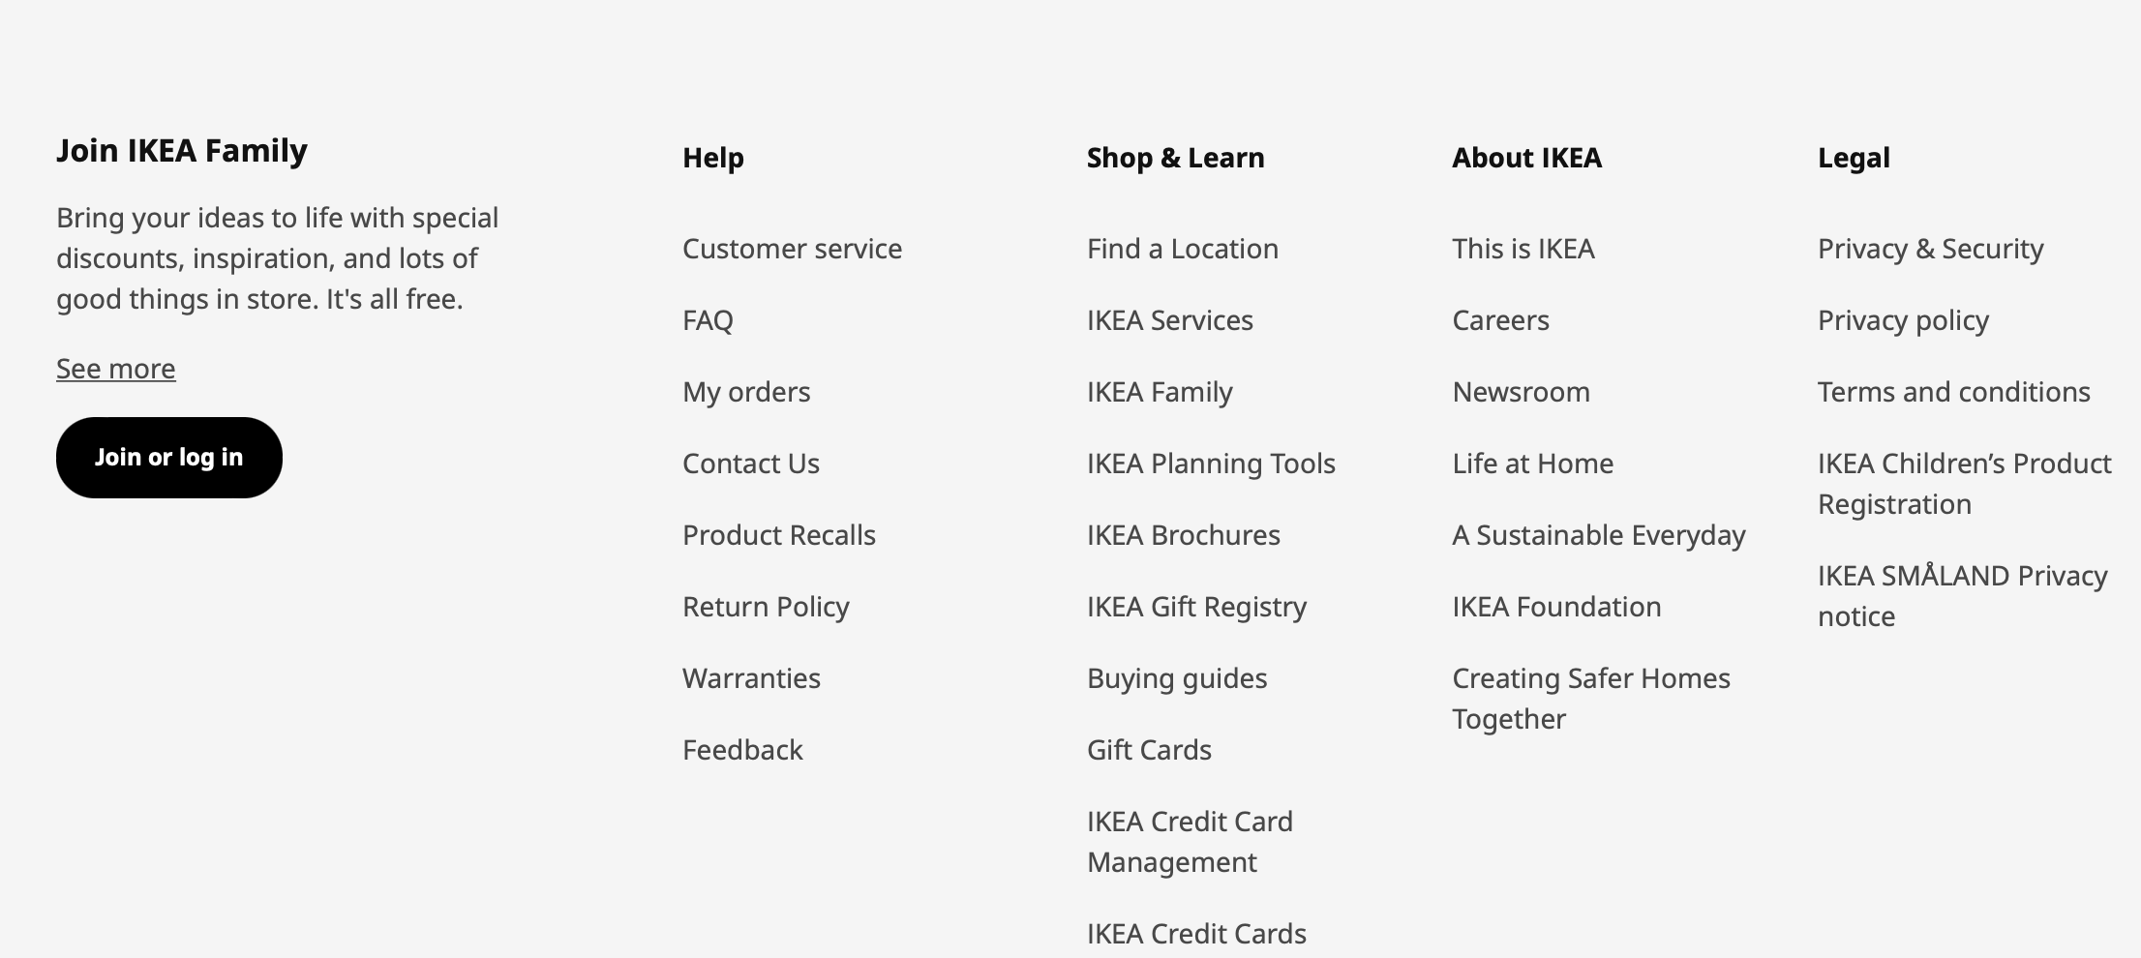The width and height of the screenshot is (2141, 958).
Task: Open the FAQ link
Action: tap(708, 320)
